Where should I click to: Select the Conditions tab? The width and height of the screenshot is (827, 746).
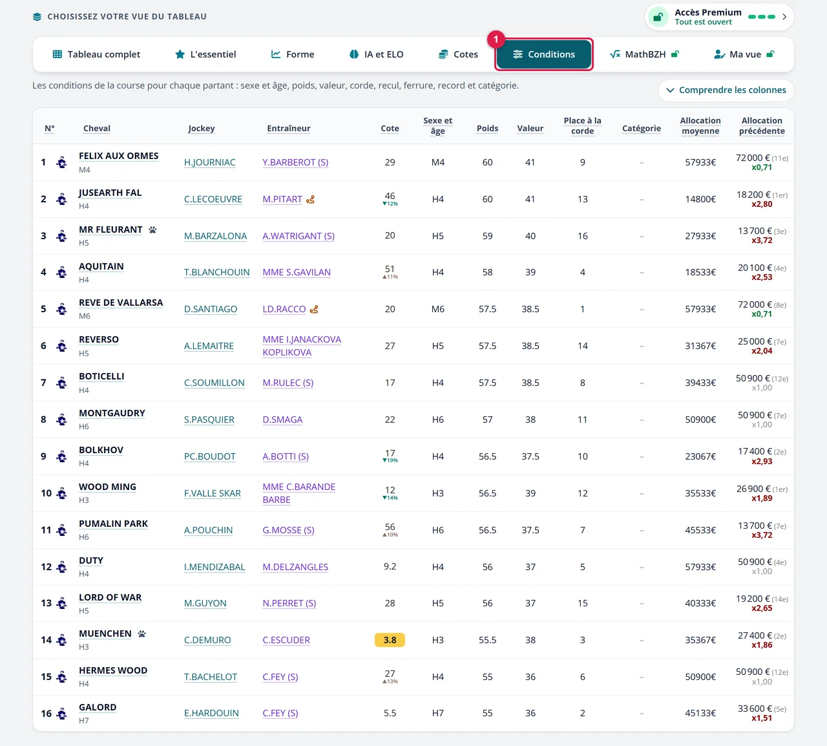(544, 54)
